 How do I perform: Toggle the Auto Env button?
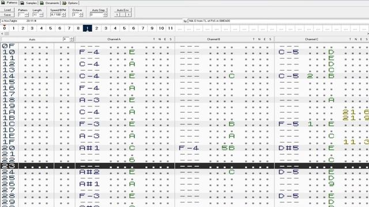[123, 10]
